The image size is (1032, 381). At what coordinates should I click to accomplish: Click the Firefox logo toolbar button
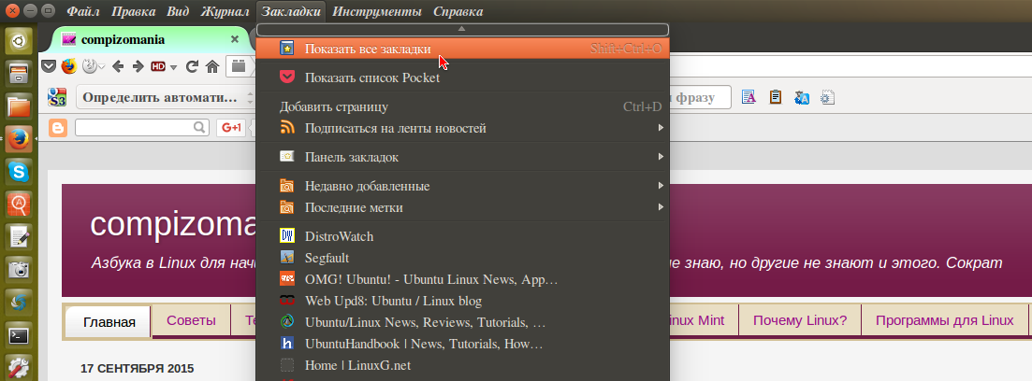click(x=69, y=65)
